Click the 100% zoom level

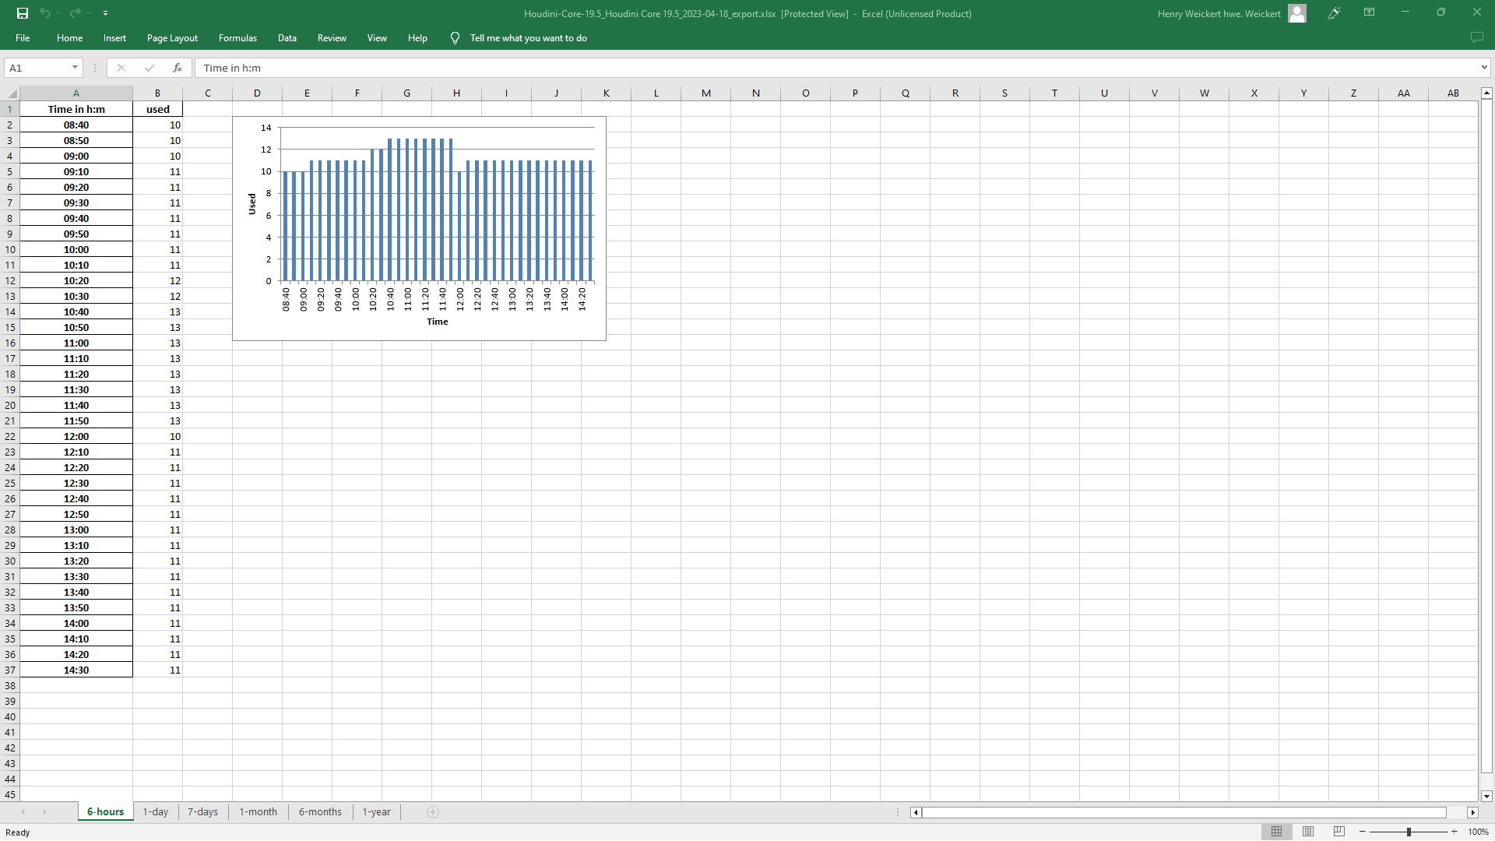point(1478,832)
